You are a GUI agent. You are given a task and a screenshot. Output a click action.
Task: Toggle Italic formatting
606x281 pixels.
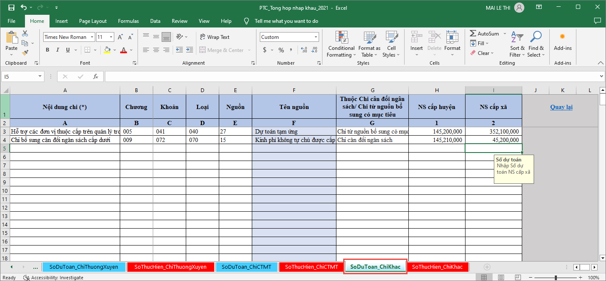point(57,50)
